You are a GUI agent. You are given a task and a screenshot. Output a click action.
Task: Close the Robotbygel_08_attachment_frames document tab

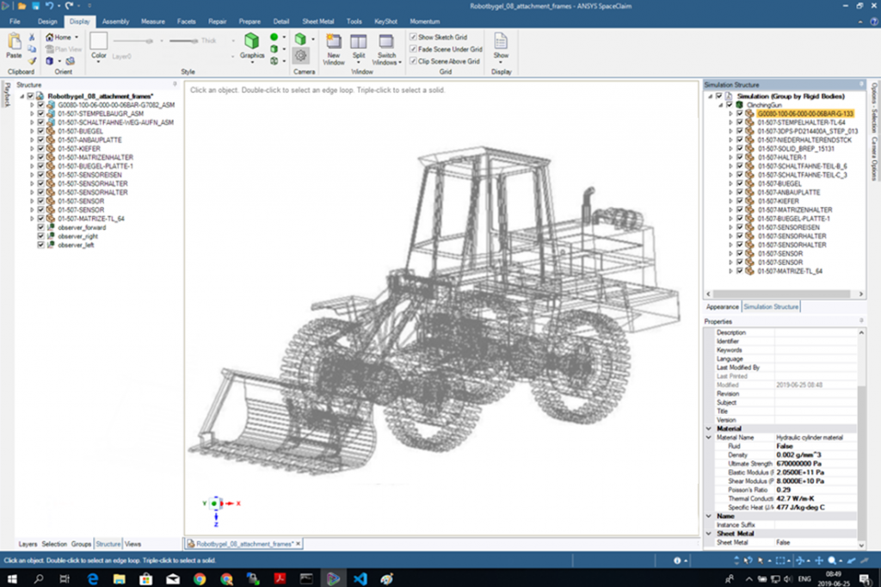click(x=299, y=544)
